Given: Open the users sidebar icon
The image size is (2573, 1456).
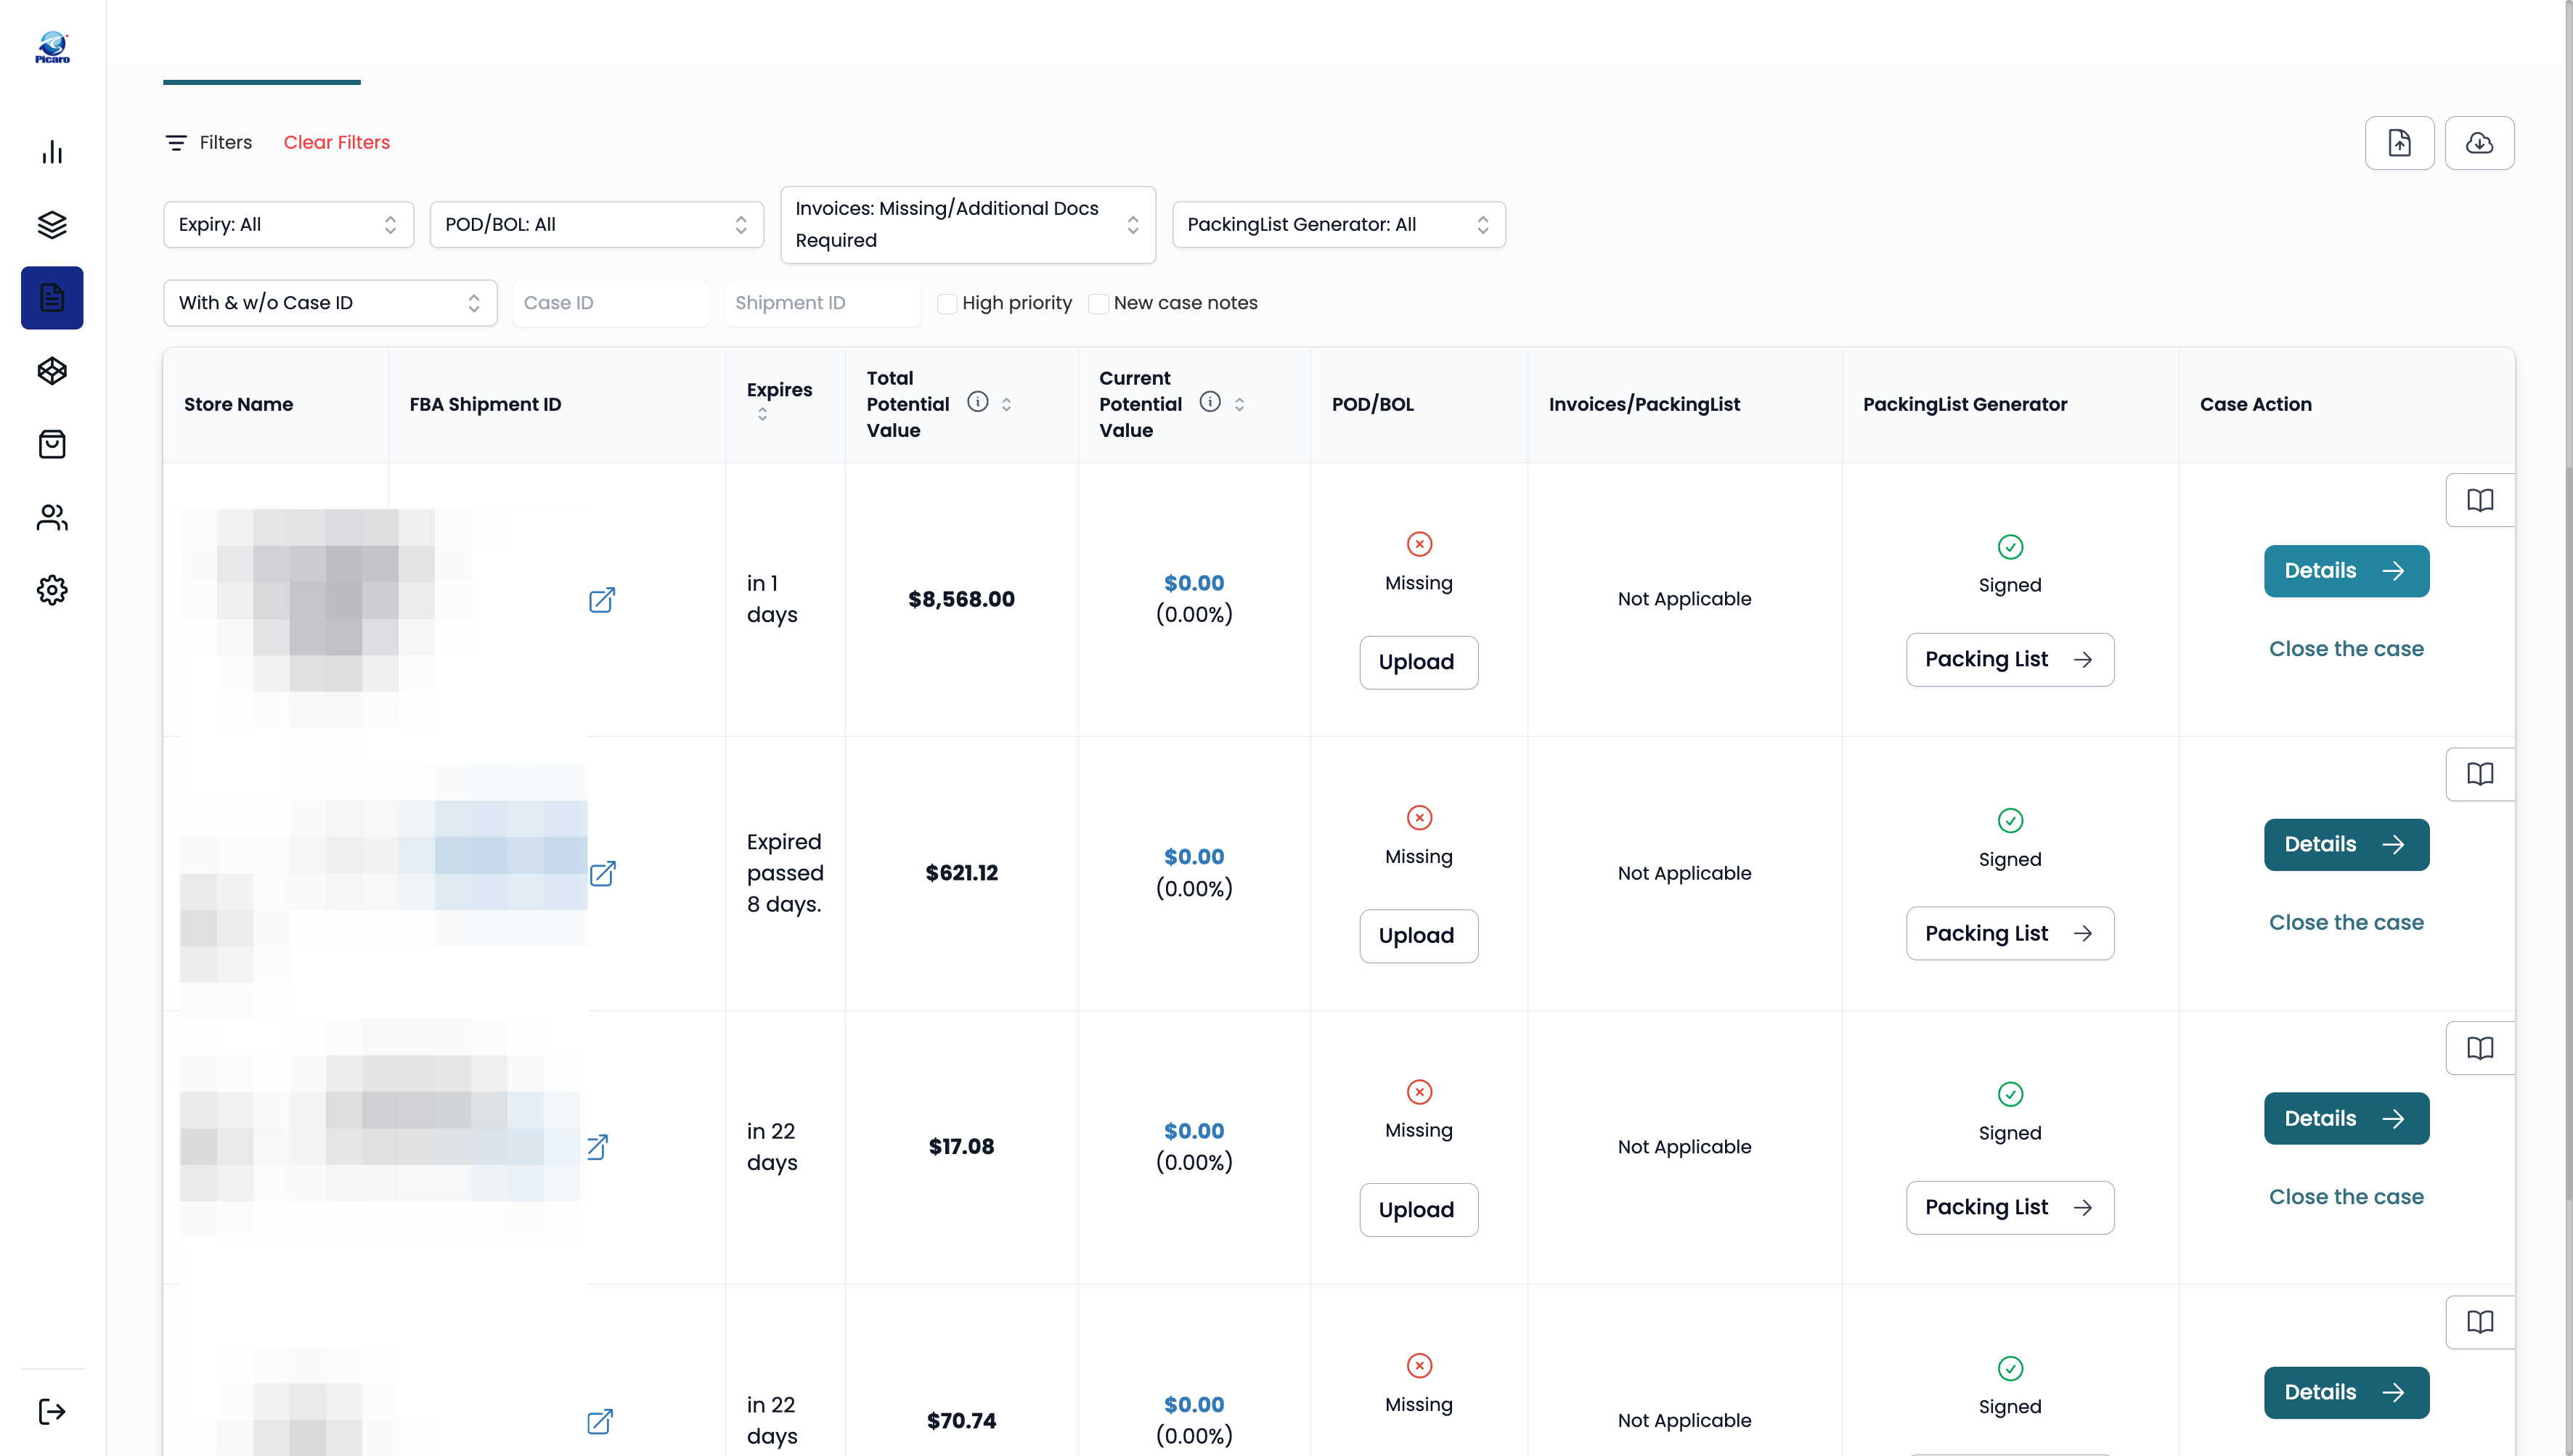Looking at the screenshot, I should 52,517.
